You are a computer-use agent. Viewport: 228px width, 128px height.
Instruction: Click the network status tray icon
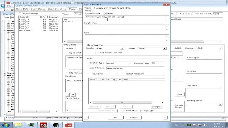click(x=199, y=125)
